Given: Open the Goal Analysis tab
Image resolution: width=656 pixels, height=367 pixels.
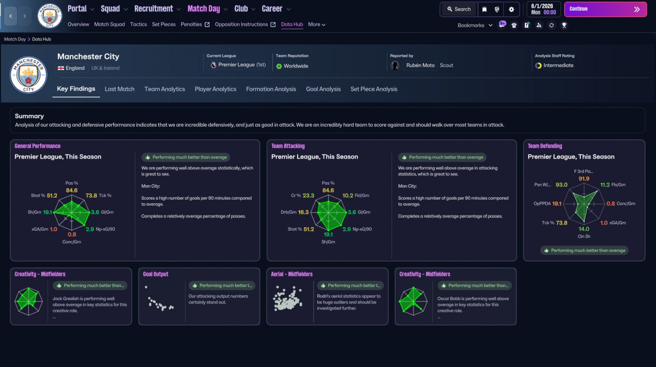Looking at the screenshot, I should [323, 89].
